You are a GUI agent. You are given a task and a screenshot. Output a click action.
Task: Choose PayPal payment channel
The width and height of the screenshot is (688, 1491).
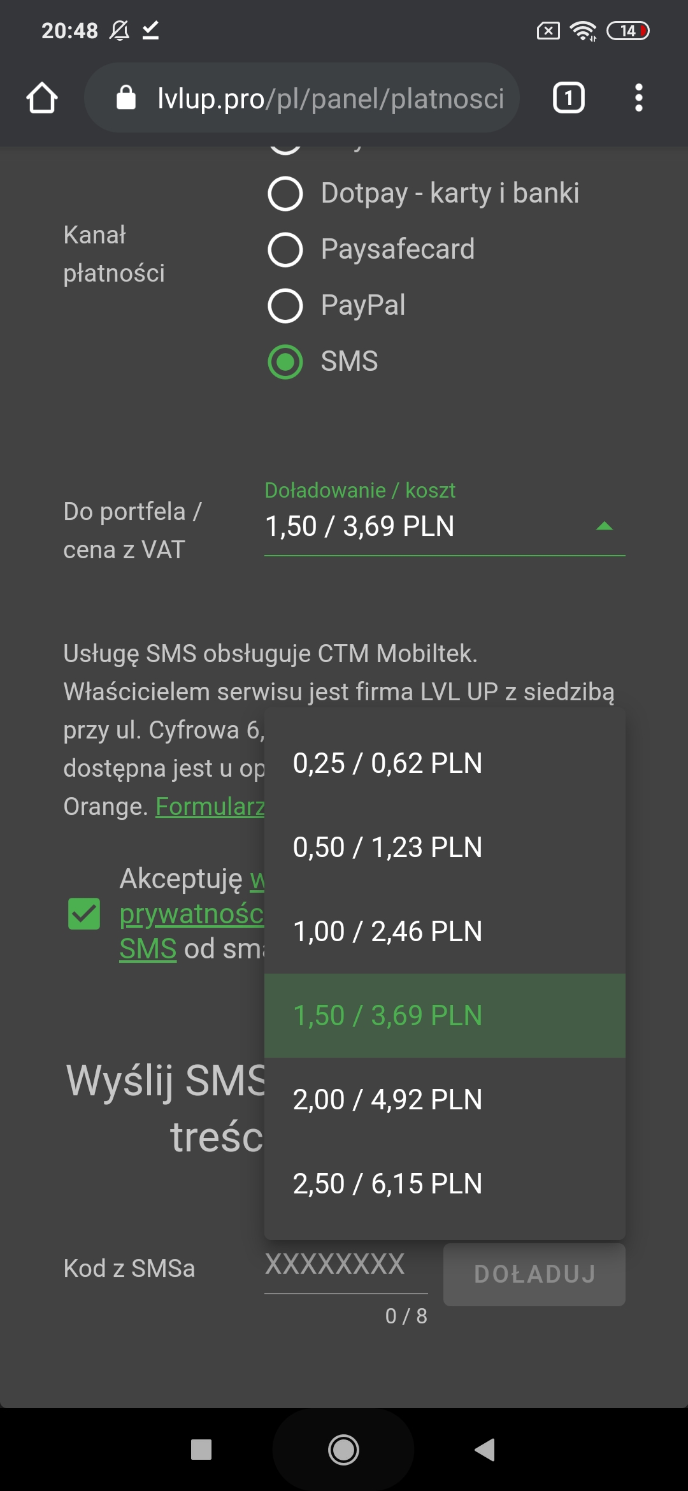pos(285,306)
